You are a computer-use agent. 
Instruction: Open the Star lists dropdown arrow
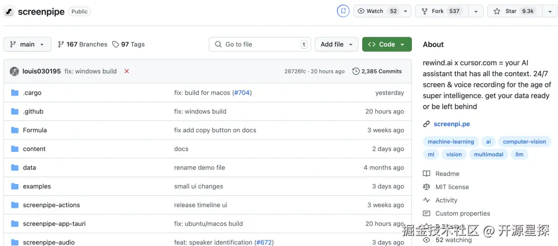point(549,11)
